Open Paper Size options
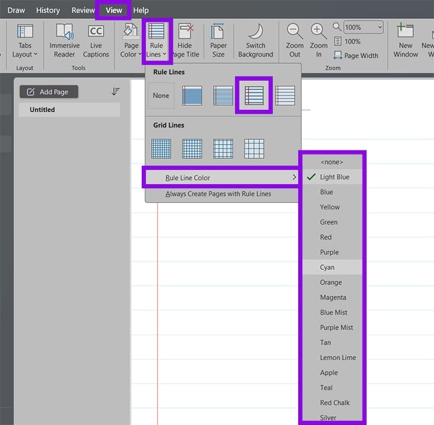Screen dimensions: 434x425 pyautogui.click(x=218, y=41)
